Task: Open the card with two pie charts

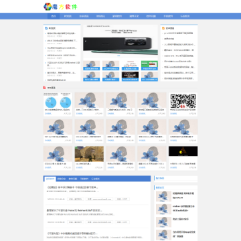Action: coord(58,104)
